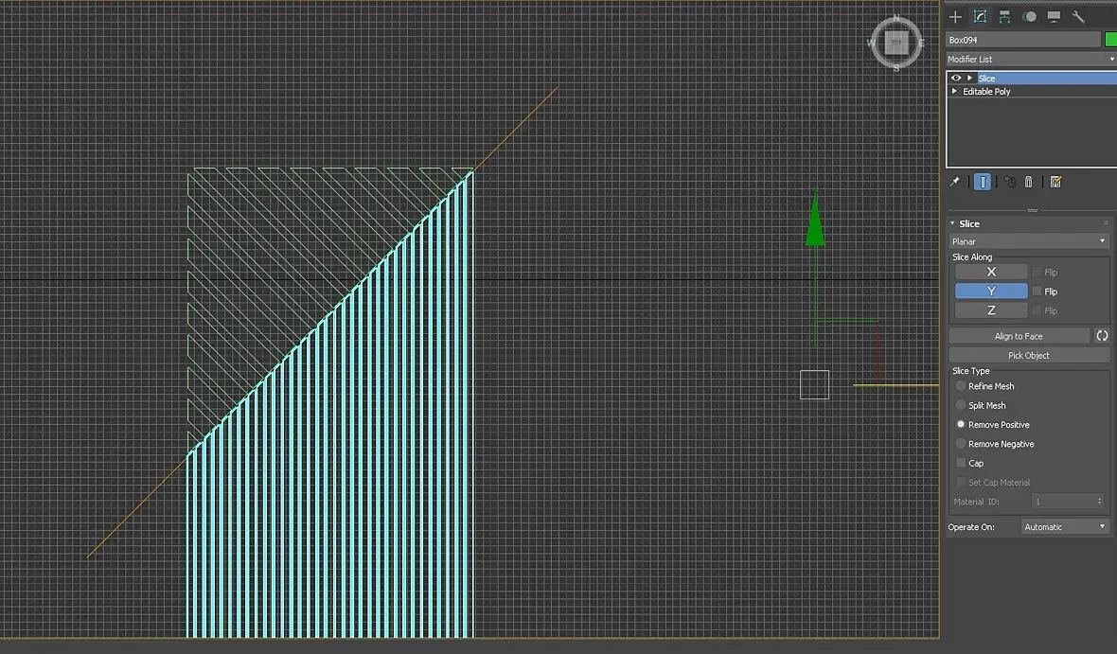Slice along Y axis button
The height and width of the screenshot is (654, 1117).
point(991,291)
